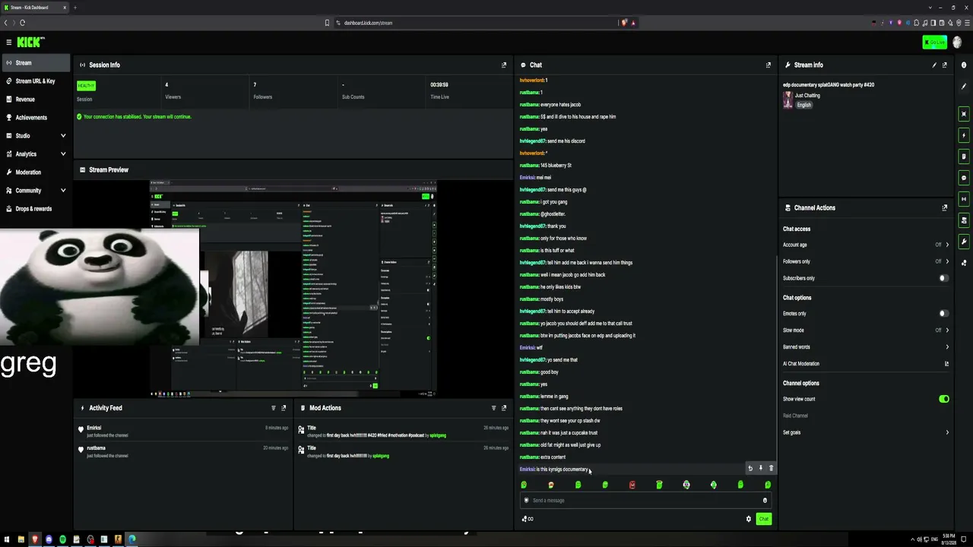Click the chat bubble icon in right sidebar
Screen dimensions: 973x547
[x=964, y=178]
